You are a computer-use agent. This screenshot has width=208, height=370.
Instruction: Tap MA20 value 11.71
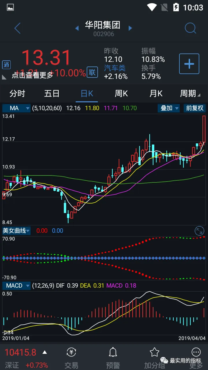pos(111,108)
